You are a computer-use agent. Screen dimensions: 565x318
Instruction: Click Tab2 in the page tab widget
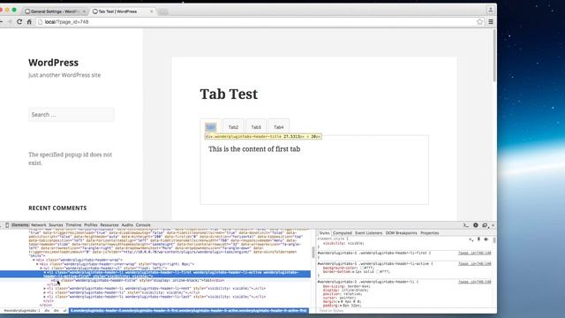click(x=233, y=127)
